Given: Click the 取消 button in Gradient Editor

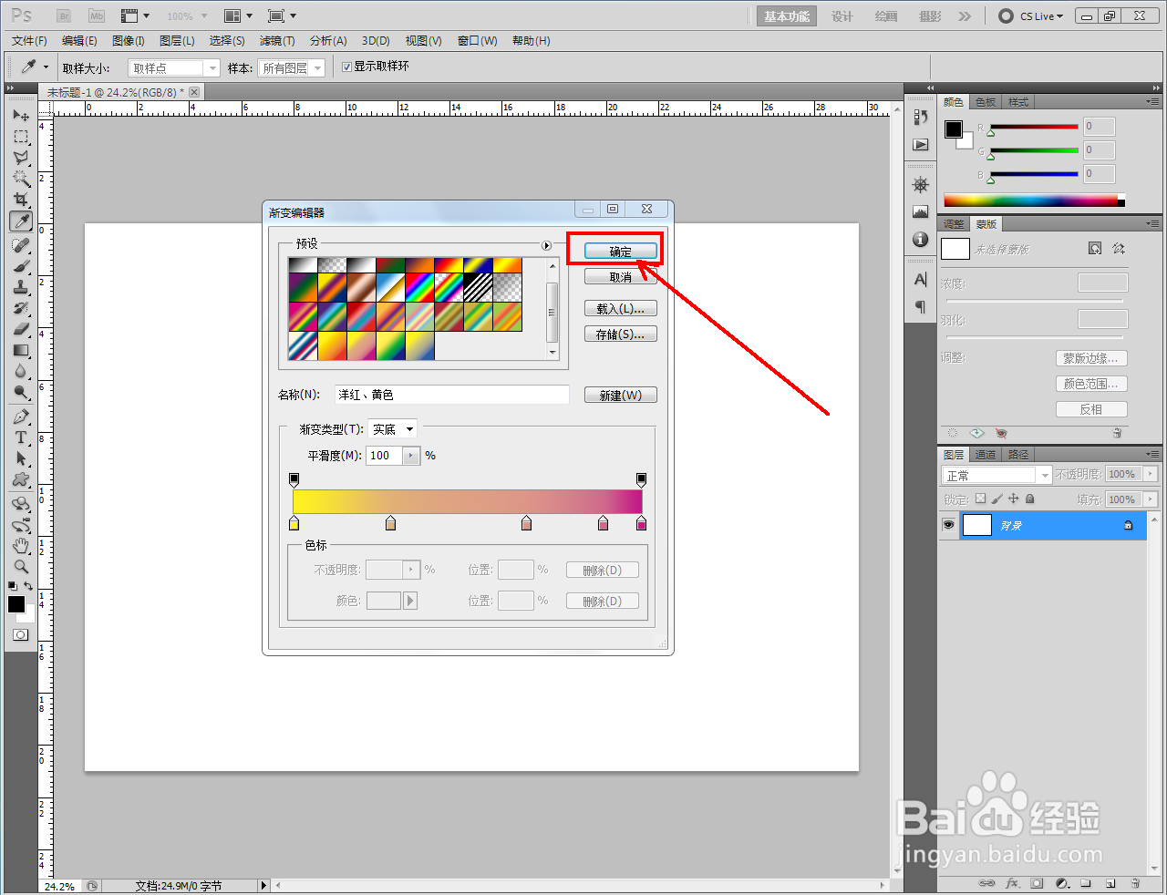Looking at the screenshot, I should click(x=620, y=277).
